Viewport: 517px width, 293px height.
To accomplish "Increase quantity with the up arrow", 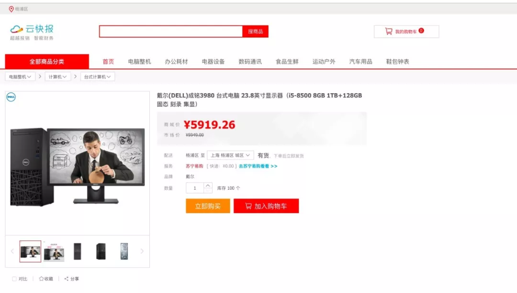I will (x=208, y=185).
